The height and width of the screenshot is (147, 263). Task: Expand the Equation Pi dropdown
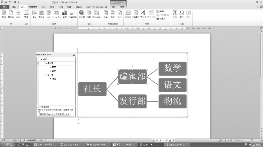pyautogui.click(x=175, y=15)
